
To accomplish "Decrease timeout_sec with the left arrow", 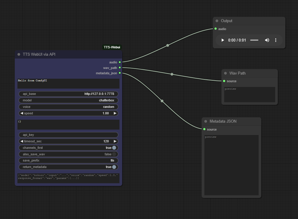I will pos(22,141).
